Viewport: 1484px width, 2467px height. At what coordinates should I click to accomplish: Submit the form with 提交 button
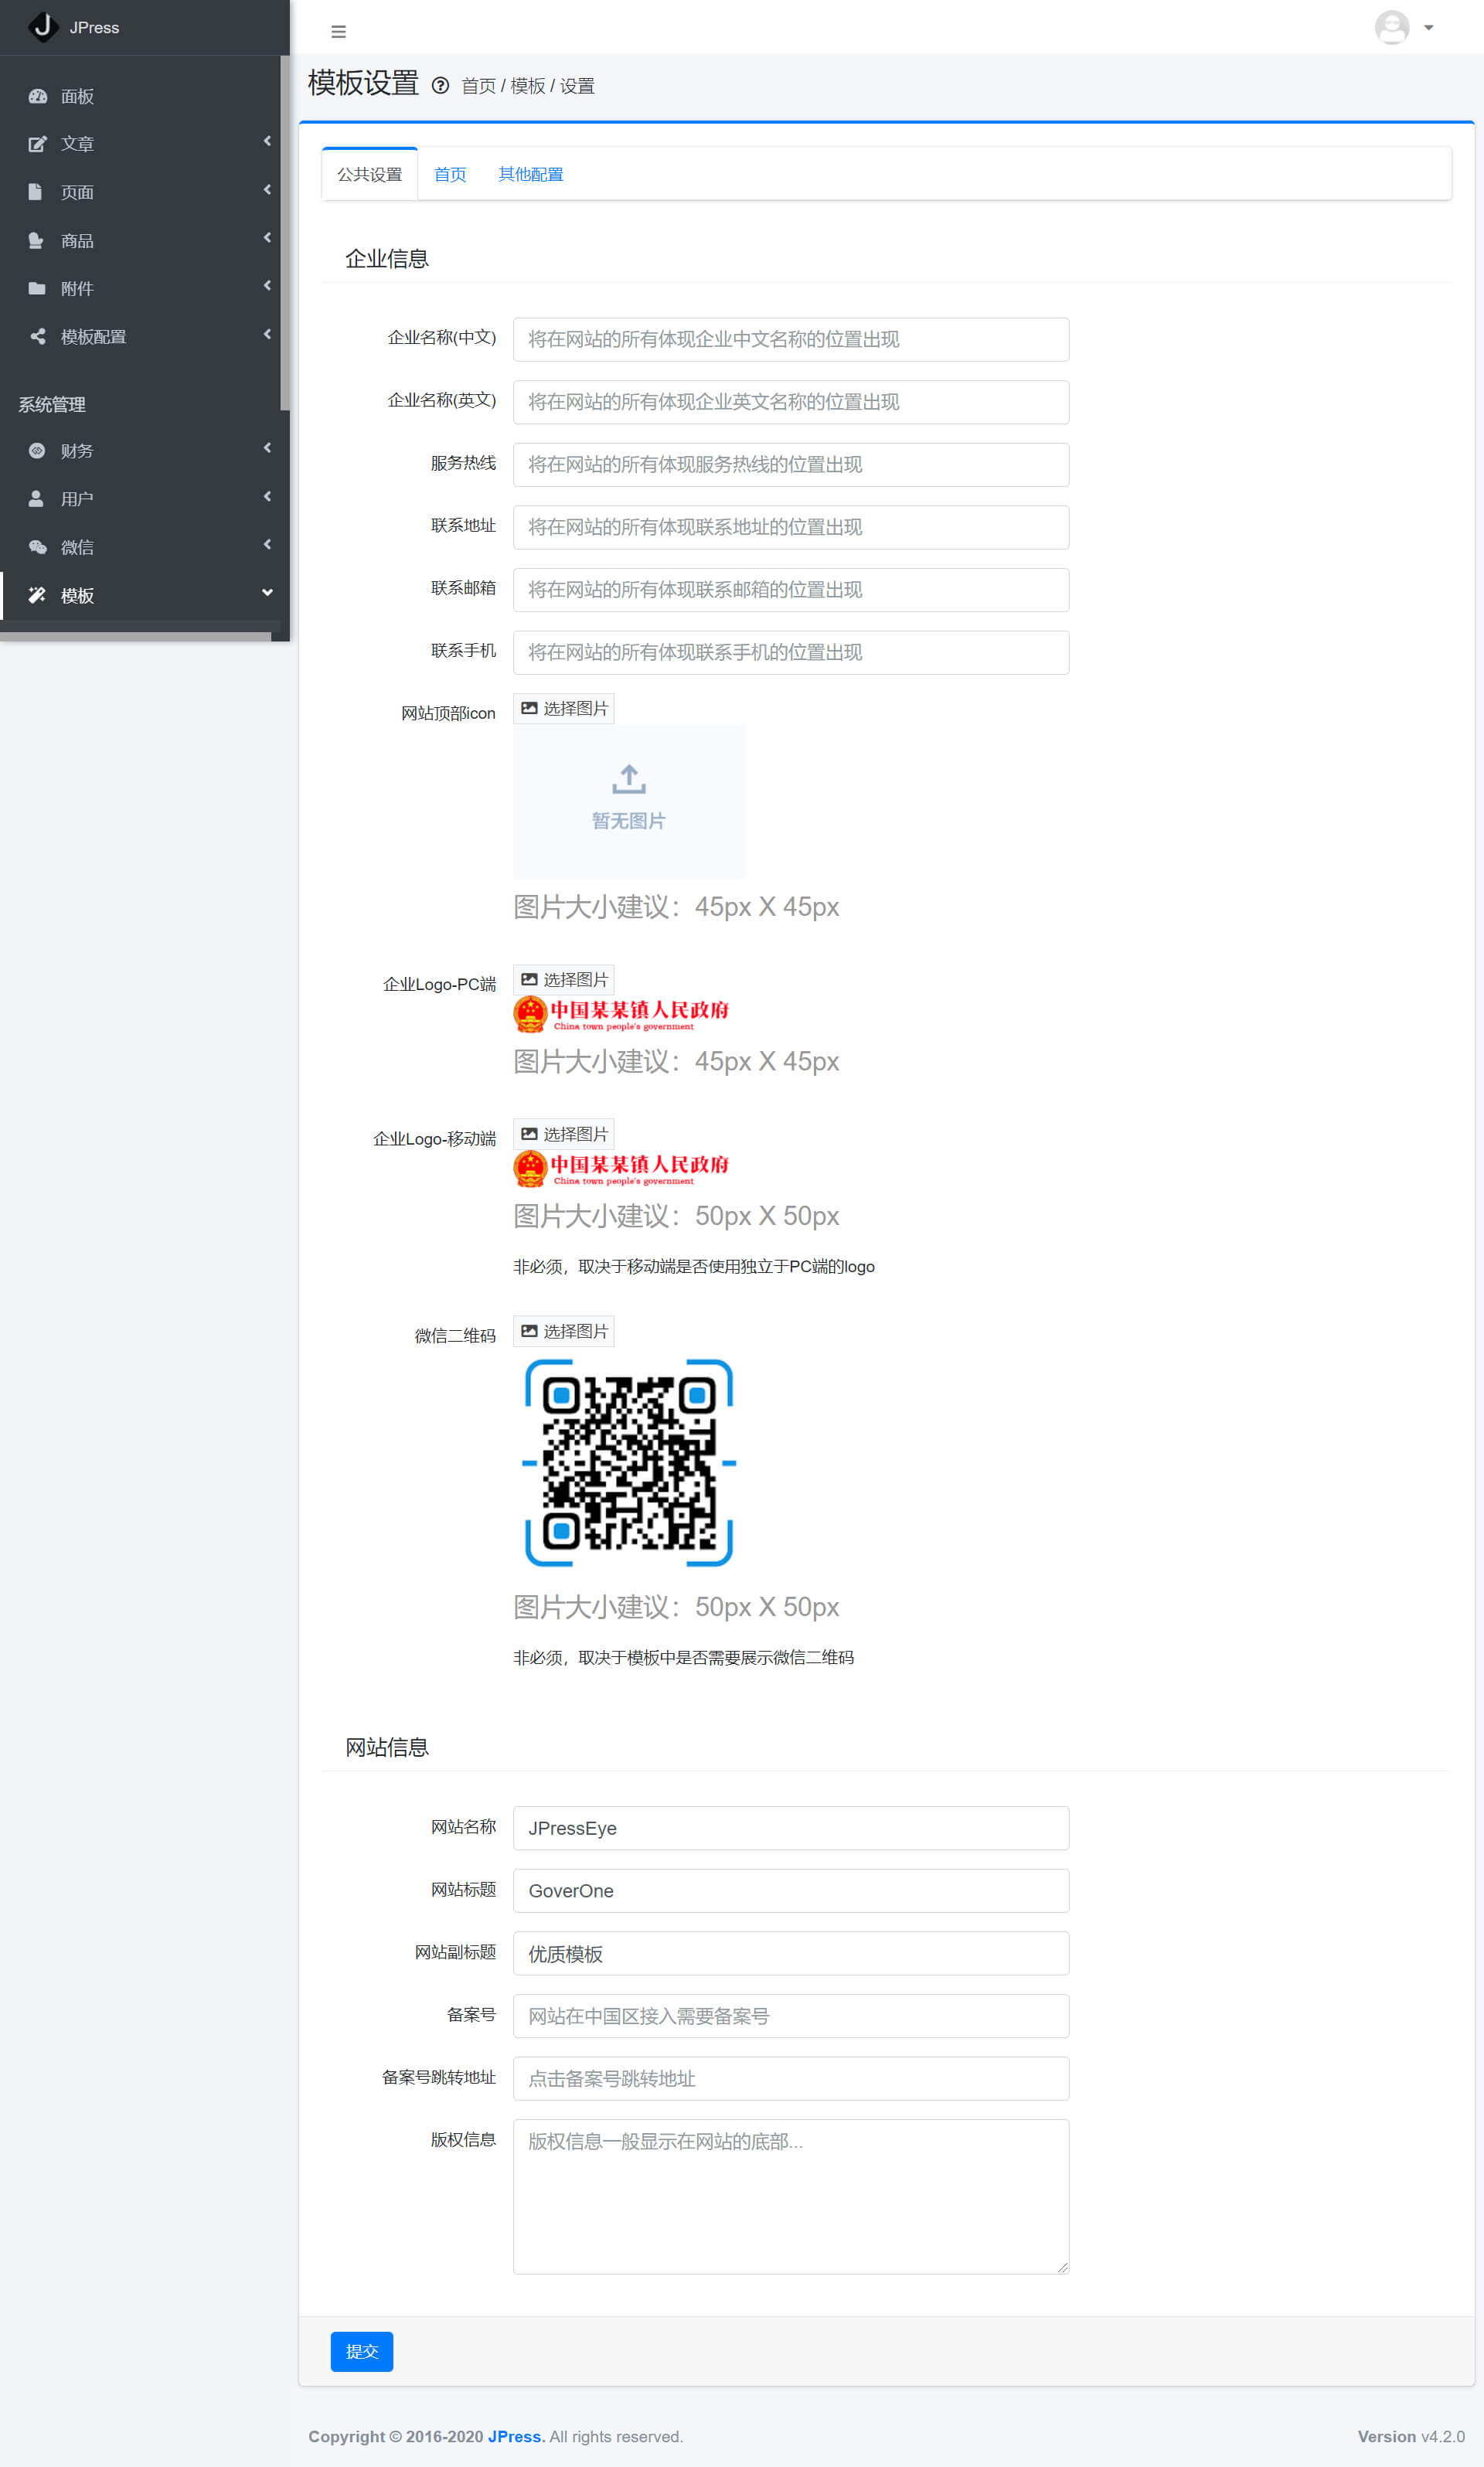coord(362,2351)
